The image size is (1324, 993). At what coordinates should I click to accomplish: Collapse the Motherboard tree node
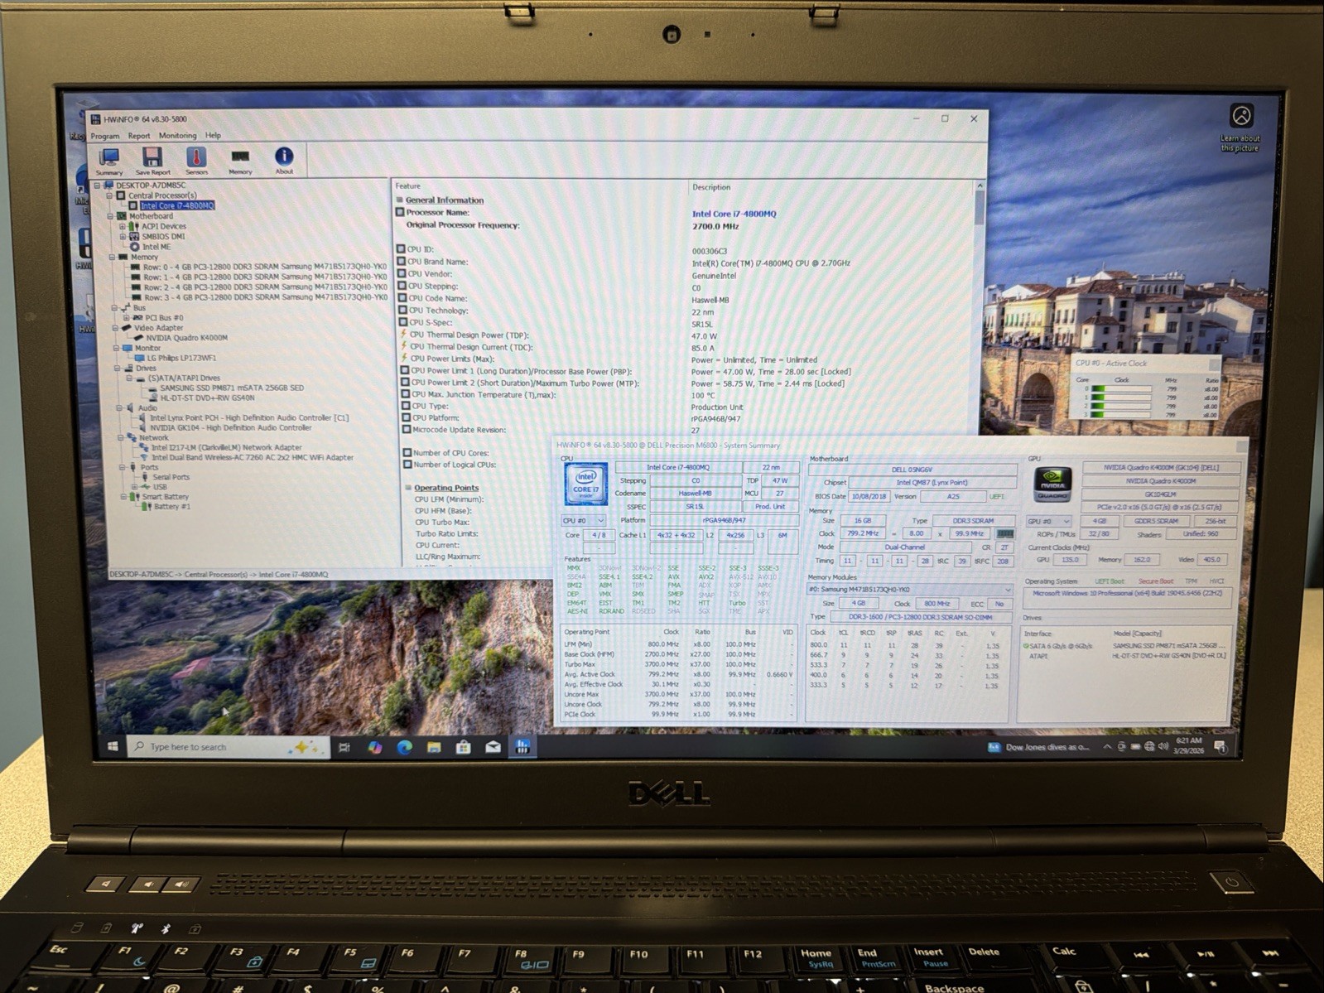pos(110,216)
